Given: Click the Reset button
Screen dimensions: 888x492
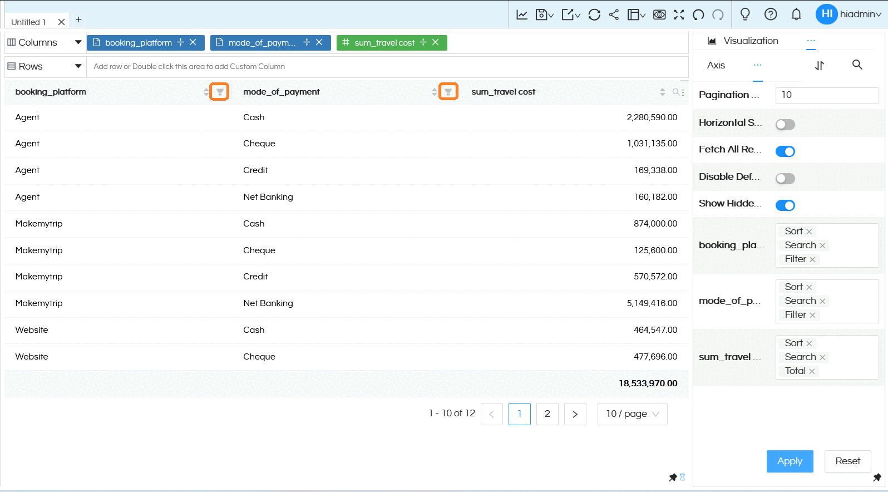Looking at the screenshot, I should (848, 461).
